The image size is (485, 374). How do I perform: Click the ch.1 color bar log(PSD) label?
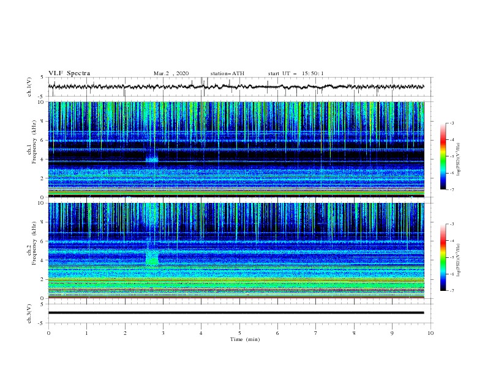click(459, 159)
